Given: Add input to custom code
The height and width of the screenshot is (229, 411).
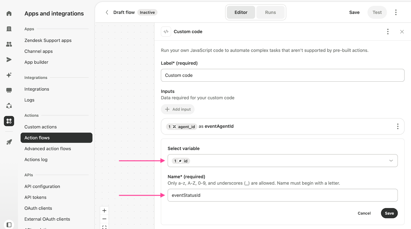Looking at the screenshot, I should (178, 109).
